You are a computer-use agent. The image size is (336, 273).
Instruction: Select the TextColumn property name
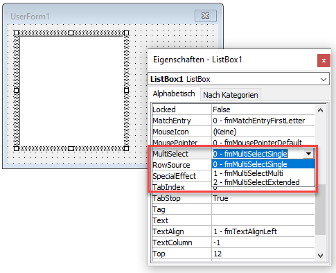[x=173, y=243]
